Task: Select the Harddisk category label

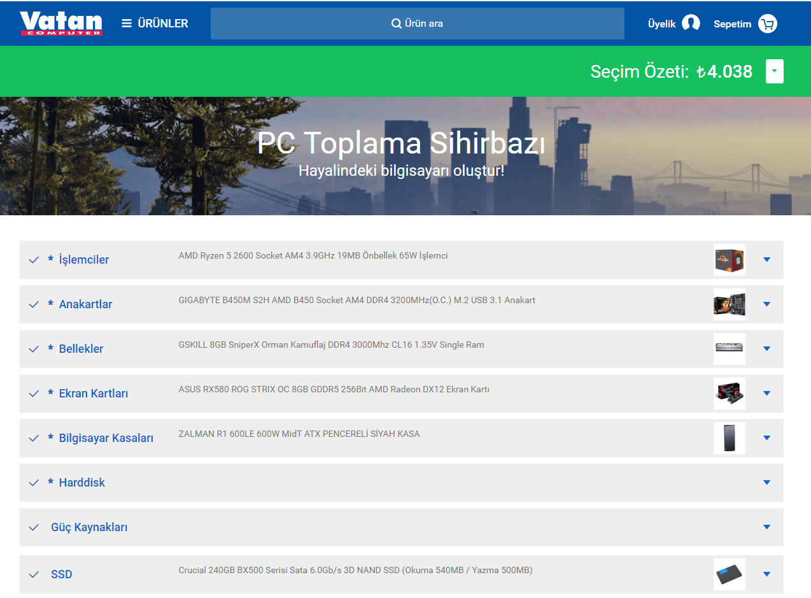Action: [82, 483]
